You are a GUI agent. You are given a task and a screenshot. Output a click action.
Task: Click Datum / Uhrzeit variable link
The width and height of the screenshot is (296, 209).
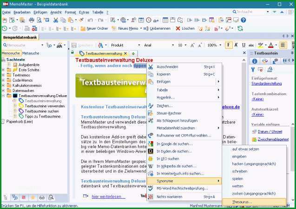click(270, 131)
